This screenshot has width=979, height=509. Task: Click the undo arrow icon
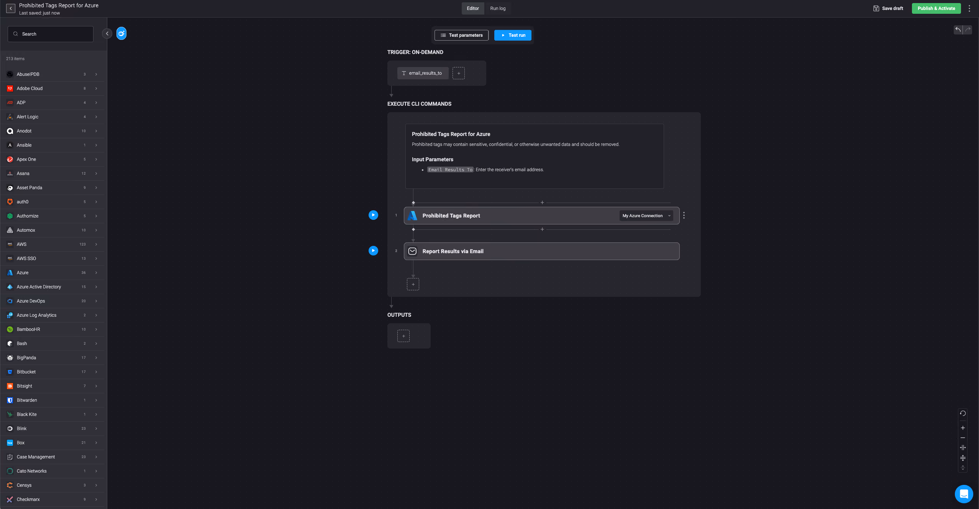(958, 29)
